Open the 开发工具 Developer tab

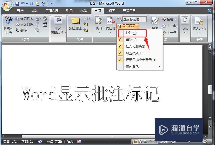point(129,11)
